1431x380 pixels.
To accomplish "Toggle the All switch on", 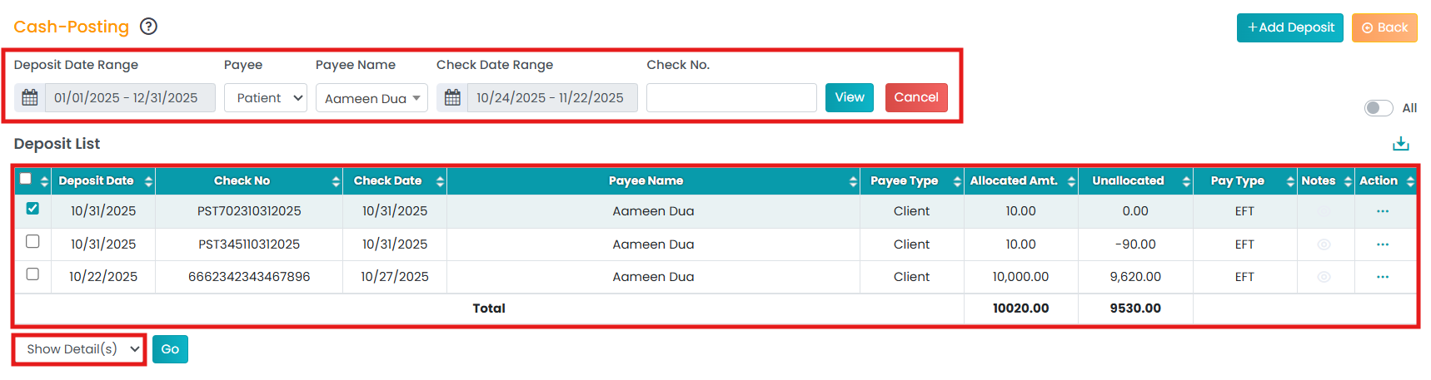I will (1378, 108).
